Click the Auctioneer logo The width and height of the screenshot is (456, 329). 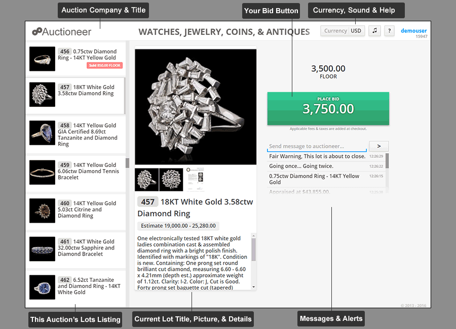[x=62, y=31]
